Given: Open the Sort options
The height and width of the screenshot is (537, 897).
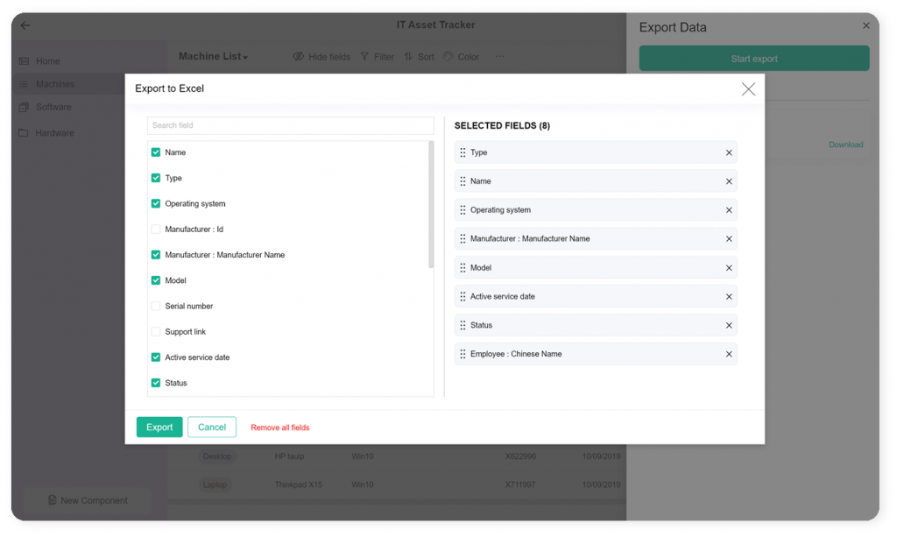Looking at the screenshot, I should 419,57.
